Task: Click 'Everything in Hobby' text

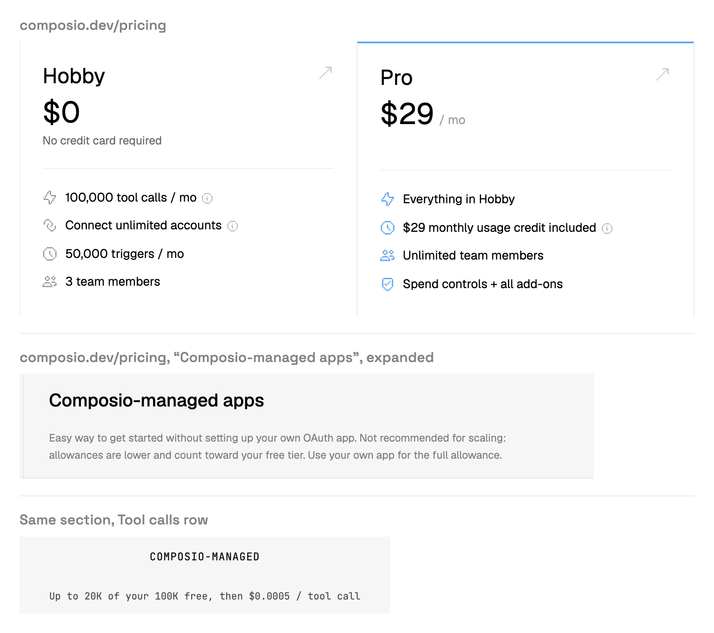Action: [459, 199]
